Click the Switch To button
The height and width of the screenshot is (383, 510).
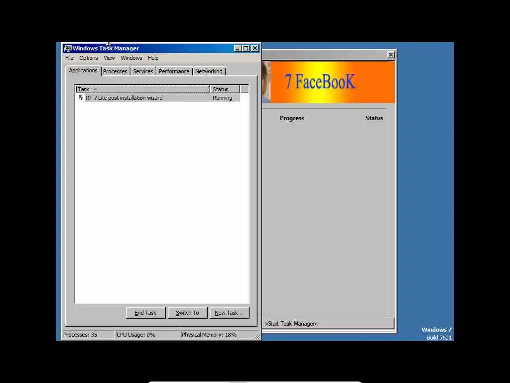click(x=187, y=313)
